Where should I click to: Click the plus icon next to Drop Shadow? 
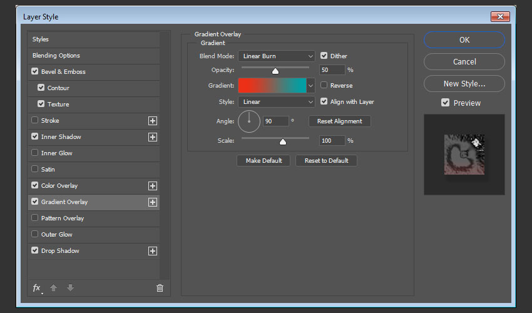(x=152, y=251)
